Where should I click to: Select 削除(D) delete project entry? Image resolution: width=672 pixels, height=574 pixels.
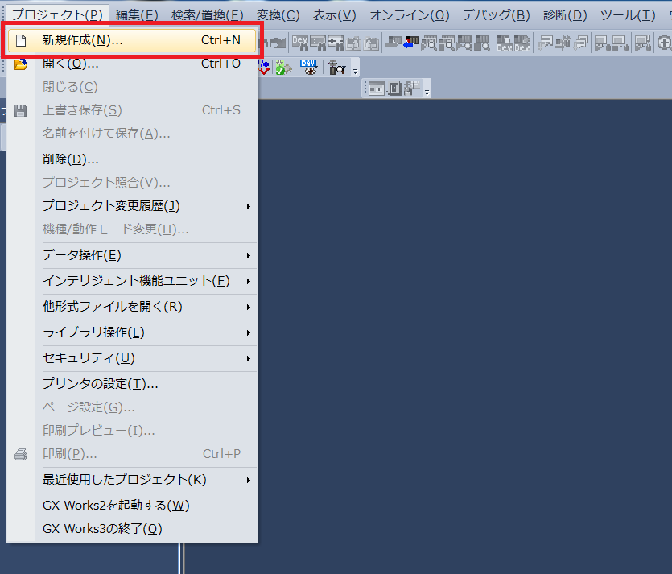(x=132, y=159)
